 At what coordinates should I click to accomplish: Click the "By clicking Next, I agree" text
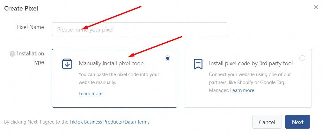(36, 122)
